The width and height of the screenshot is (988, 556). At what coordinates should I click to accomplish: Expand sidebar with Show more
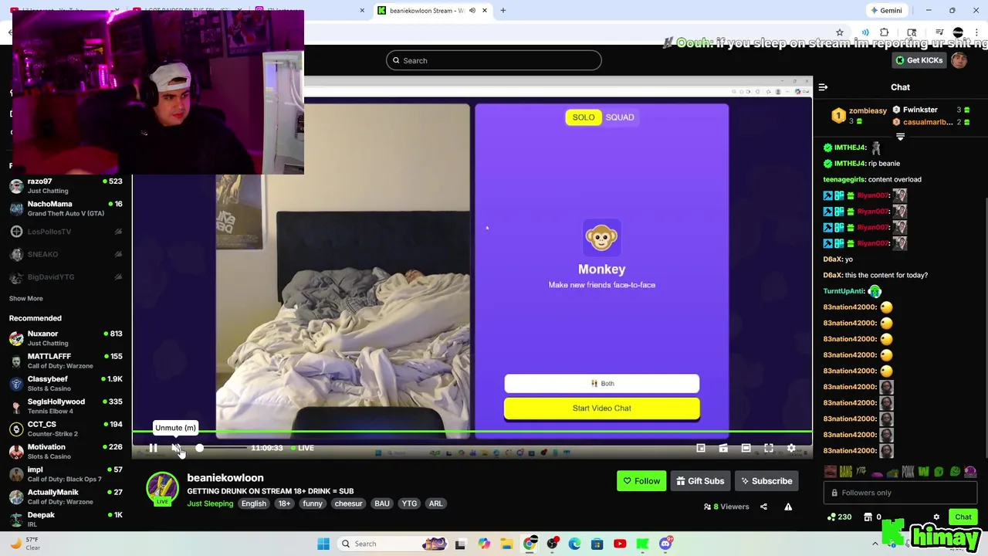click(x=25, y=298)
